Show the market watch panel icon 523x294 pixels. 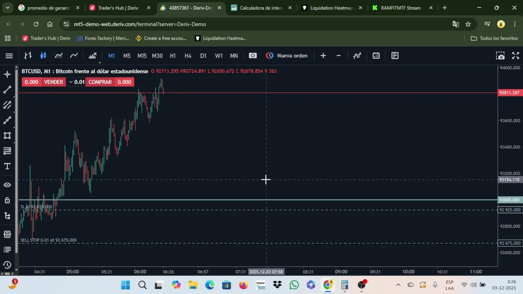coord(7,234)
